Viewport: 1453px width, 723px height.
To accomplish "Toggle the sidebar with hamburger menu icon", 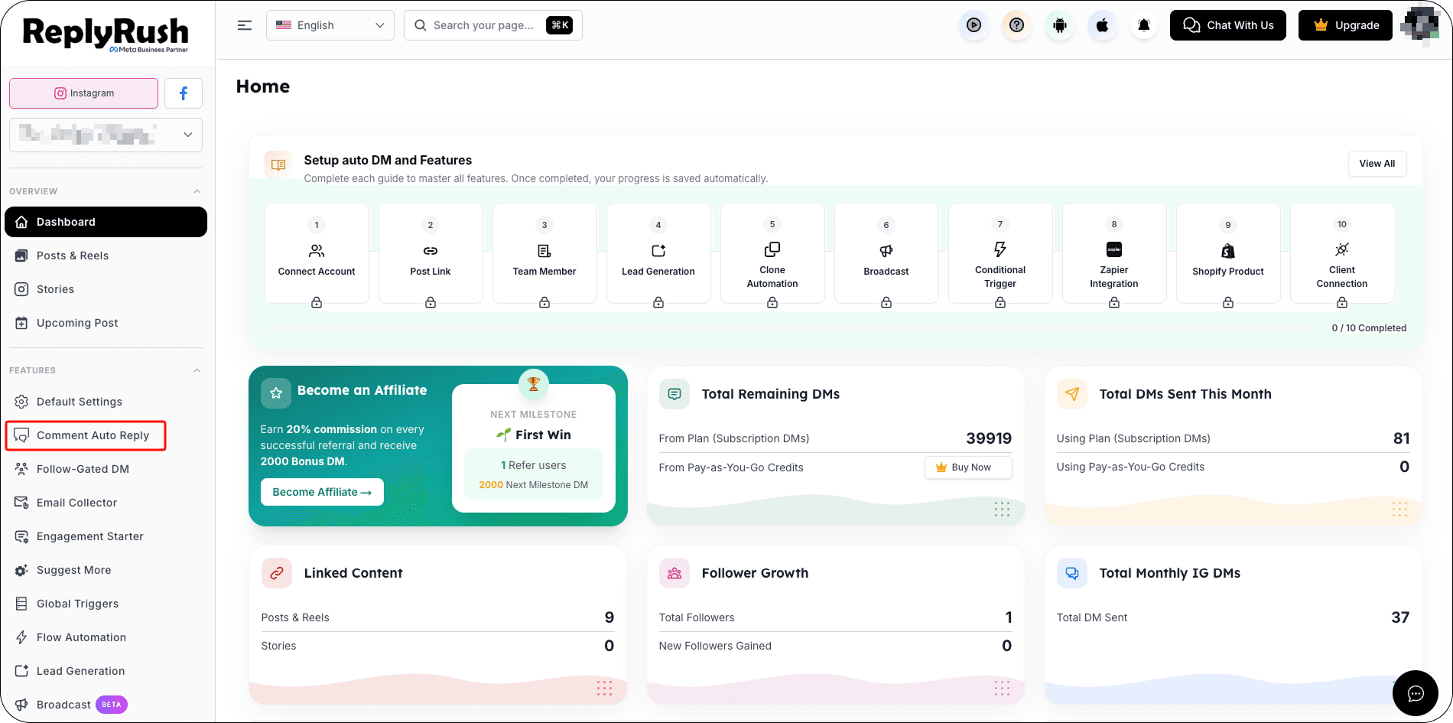I will point(245,25).
